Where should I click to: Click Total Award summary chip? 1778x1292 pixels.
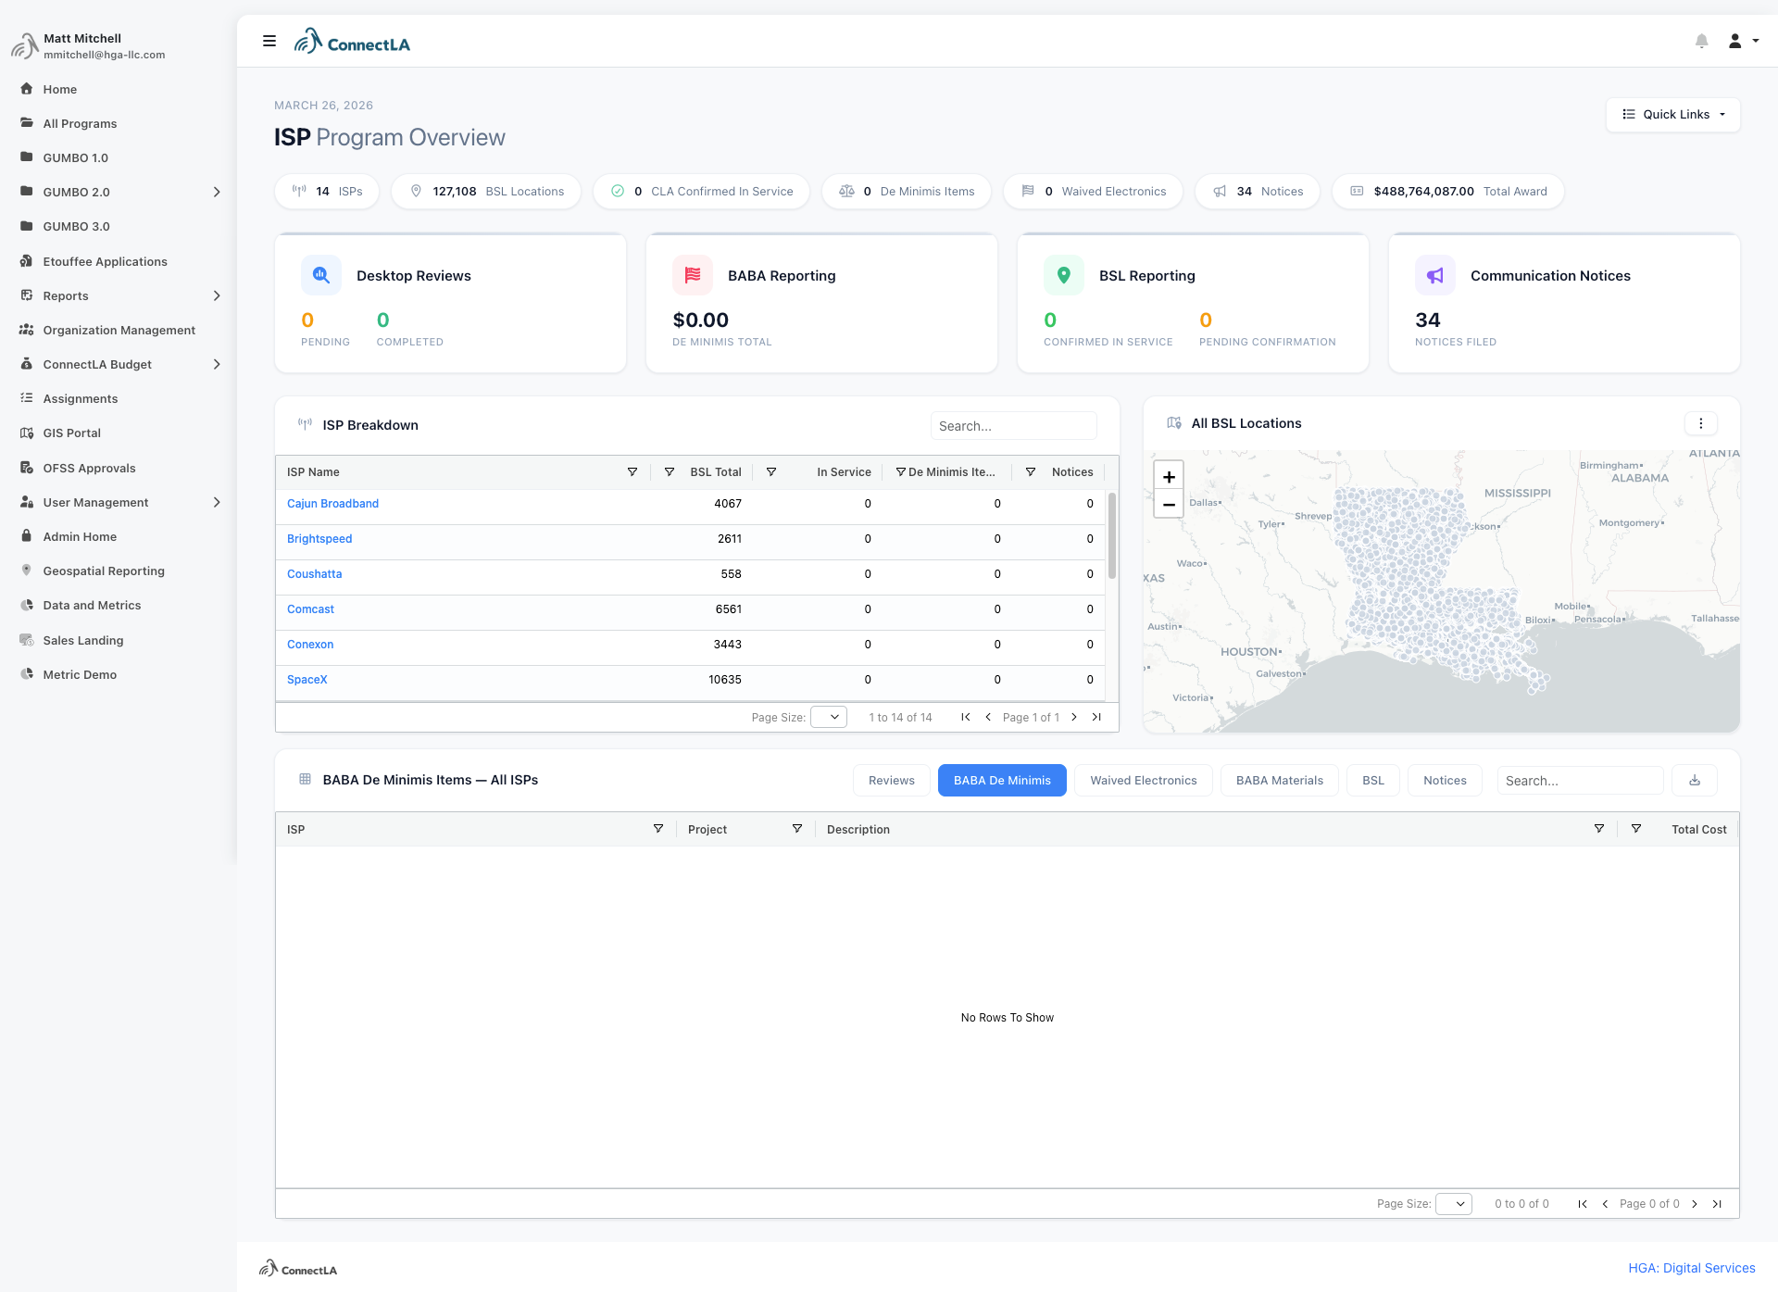pyautogui.click(x=1447, y=192)
